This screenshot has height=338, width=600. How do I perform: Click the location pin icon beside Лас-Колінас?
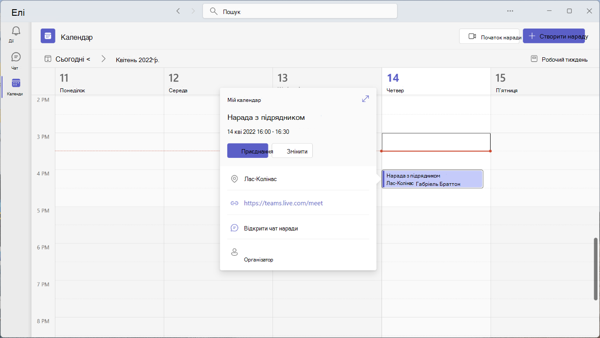tap(234, 179)
